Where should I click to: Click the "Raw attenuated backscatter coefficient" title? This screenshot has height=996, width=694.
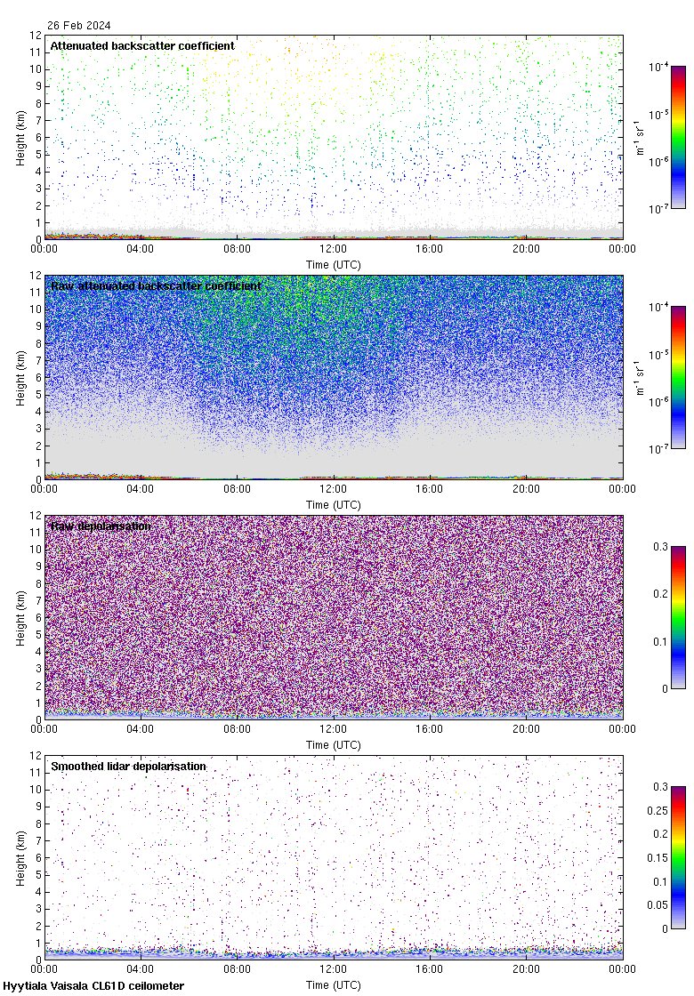tap(156, 286)
